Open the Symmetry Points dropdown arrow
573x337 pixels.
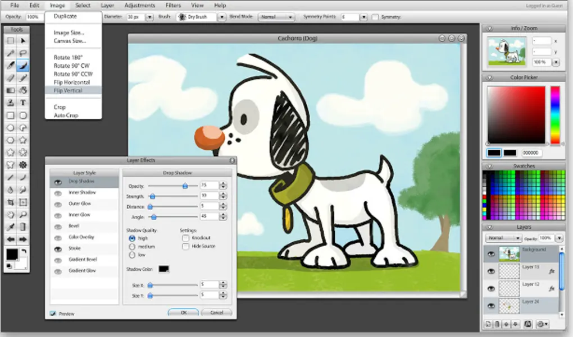[x=363, y=17]
